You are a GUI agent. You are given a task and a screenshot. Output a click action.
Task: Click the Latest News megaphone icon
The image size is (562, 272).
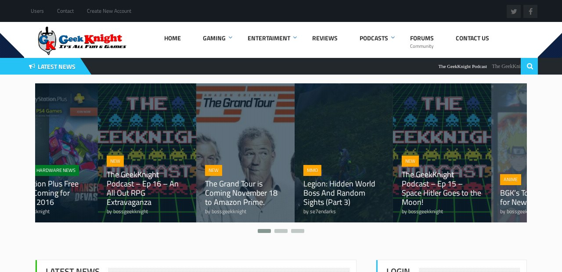(x=32, y=67)
